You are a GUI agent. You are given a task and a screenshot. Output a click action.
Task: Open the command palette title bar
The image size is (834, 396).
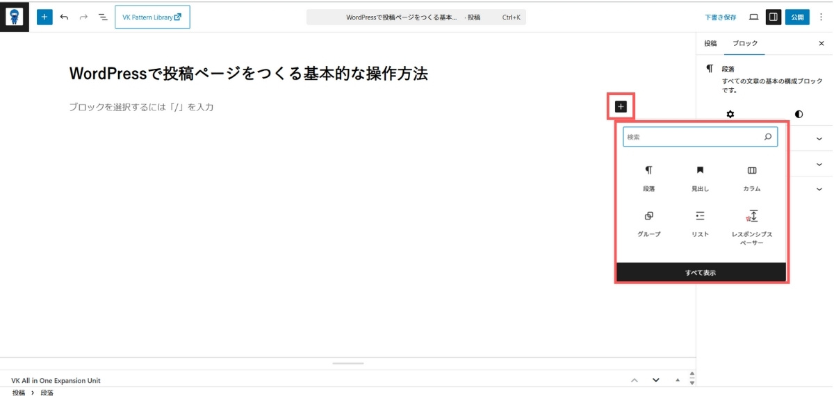pyautogui.click(x=416, y=17)
